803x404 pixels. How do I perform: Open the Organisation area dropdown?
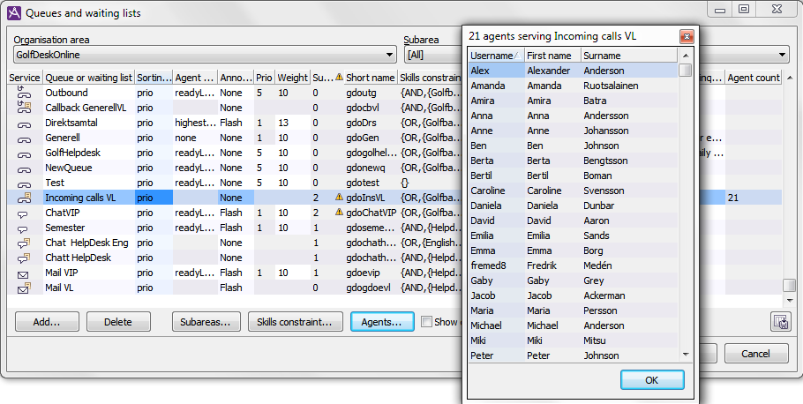[204, 55]
